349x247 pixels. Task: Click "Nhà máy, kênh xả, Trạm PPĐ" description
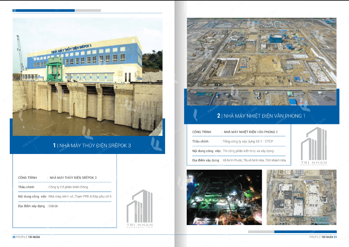[x=80, y=196]
